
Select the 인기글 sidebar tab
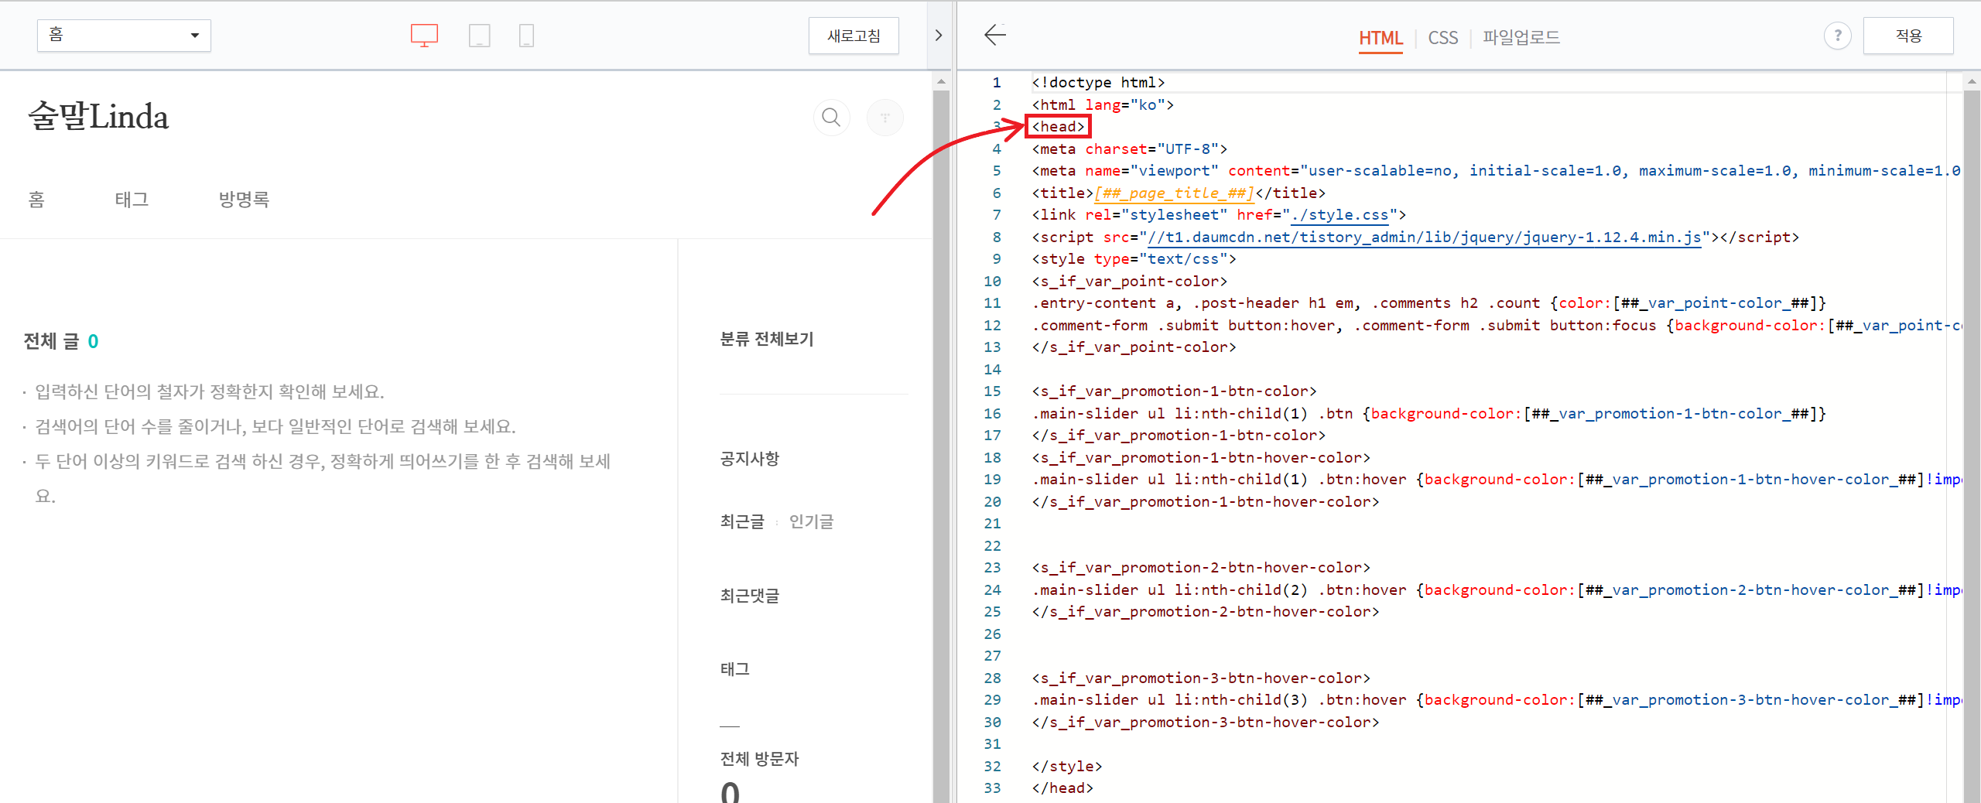coord(811,521)
